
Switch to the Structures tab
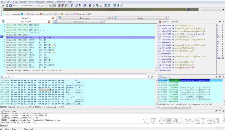[x=84, y=18]
